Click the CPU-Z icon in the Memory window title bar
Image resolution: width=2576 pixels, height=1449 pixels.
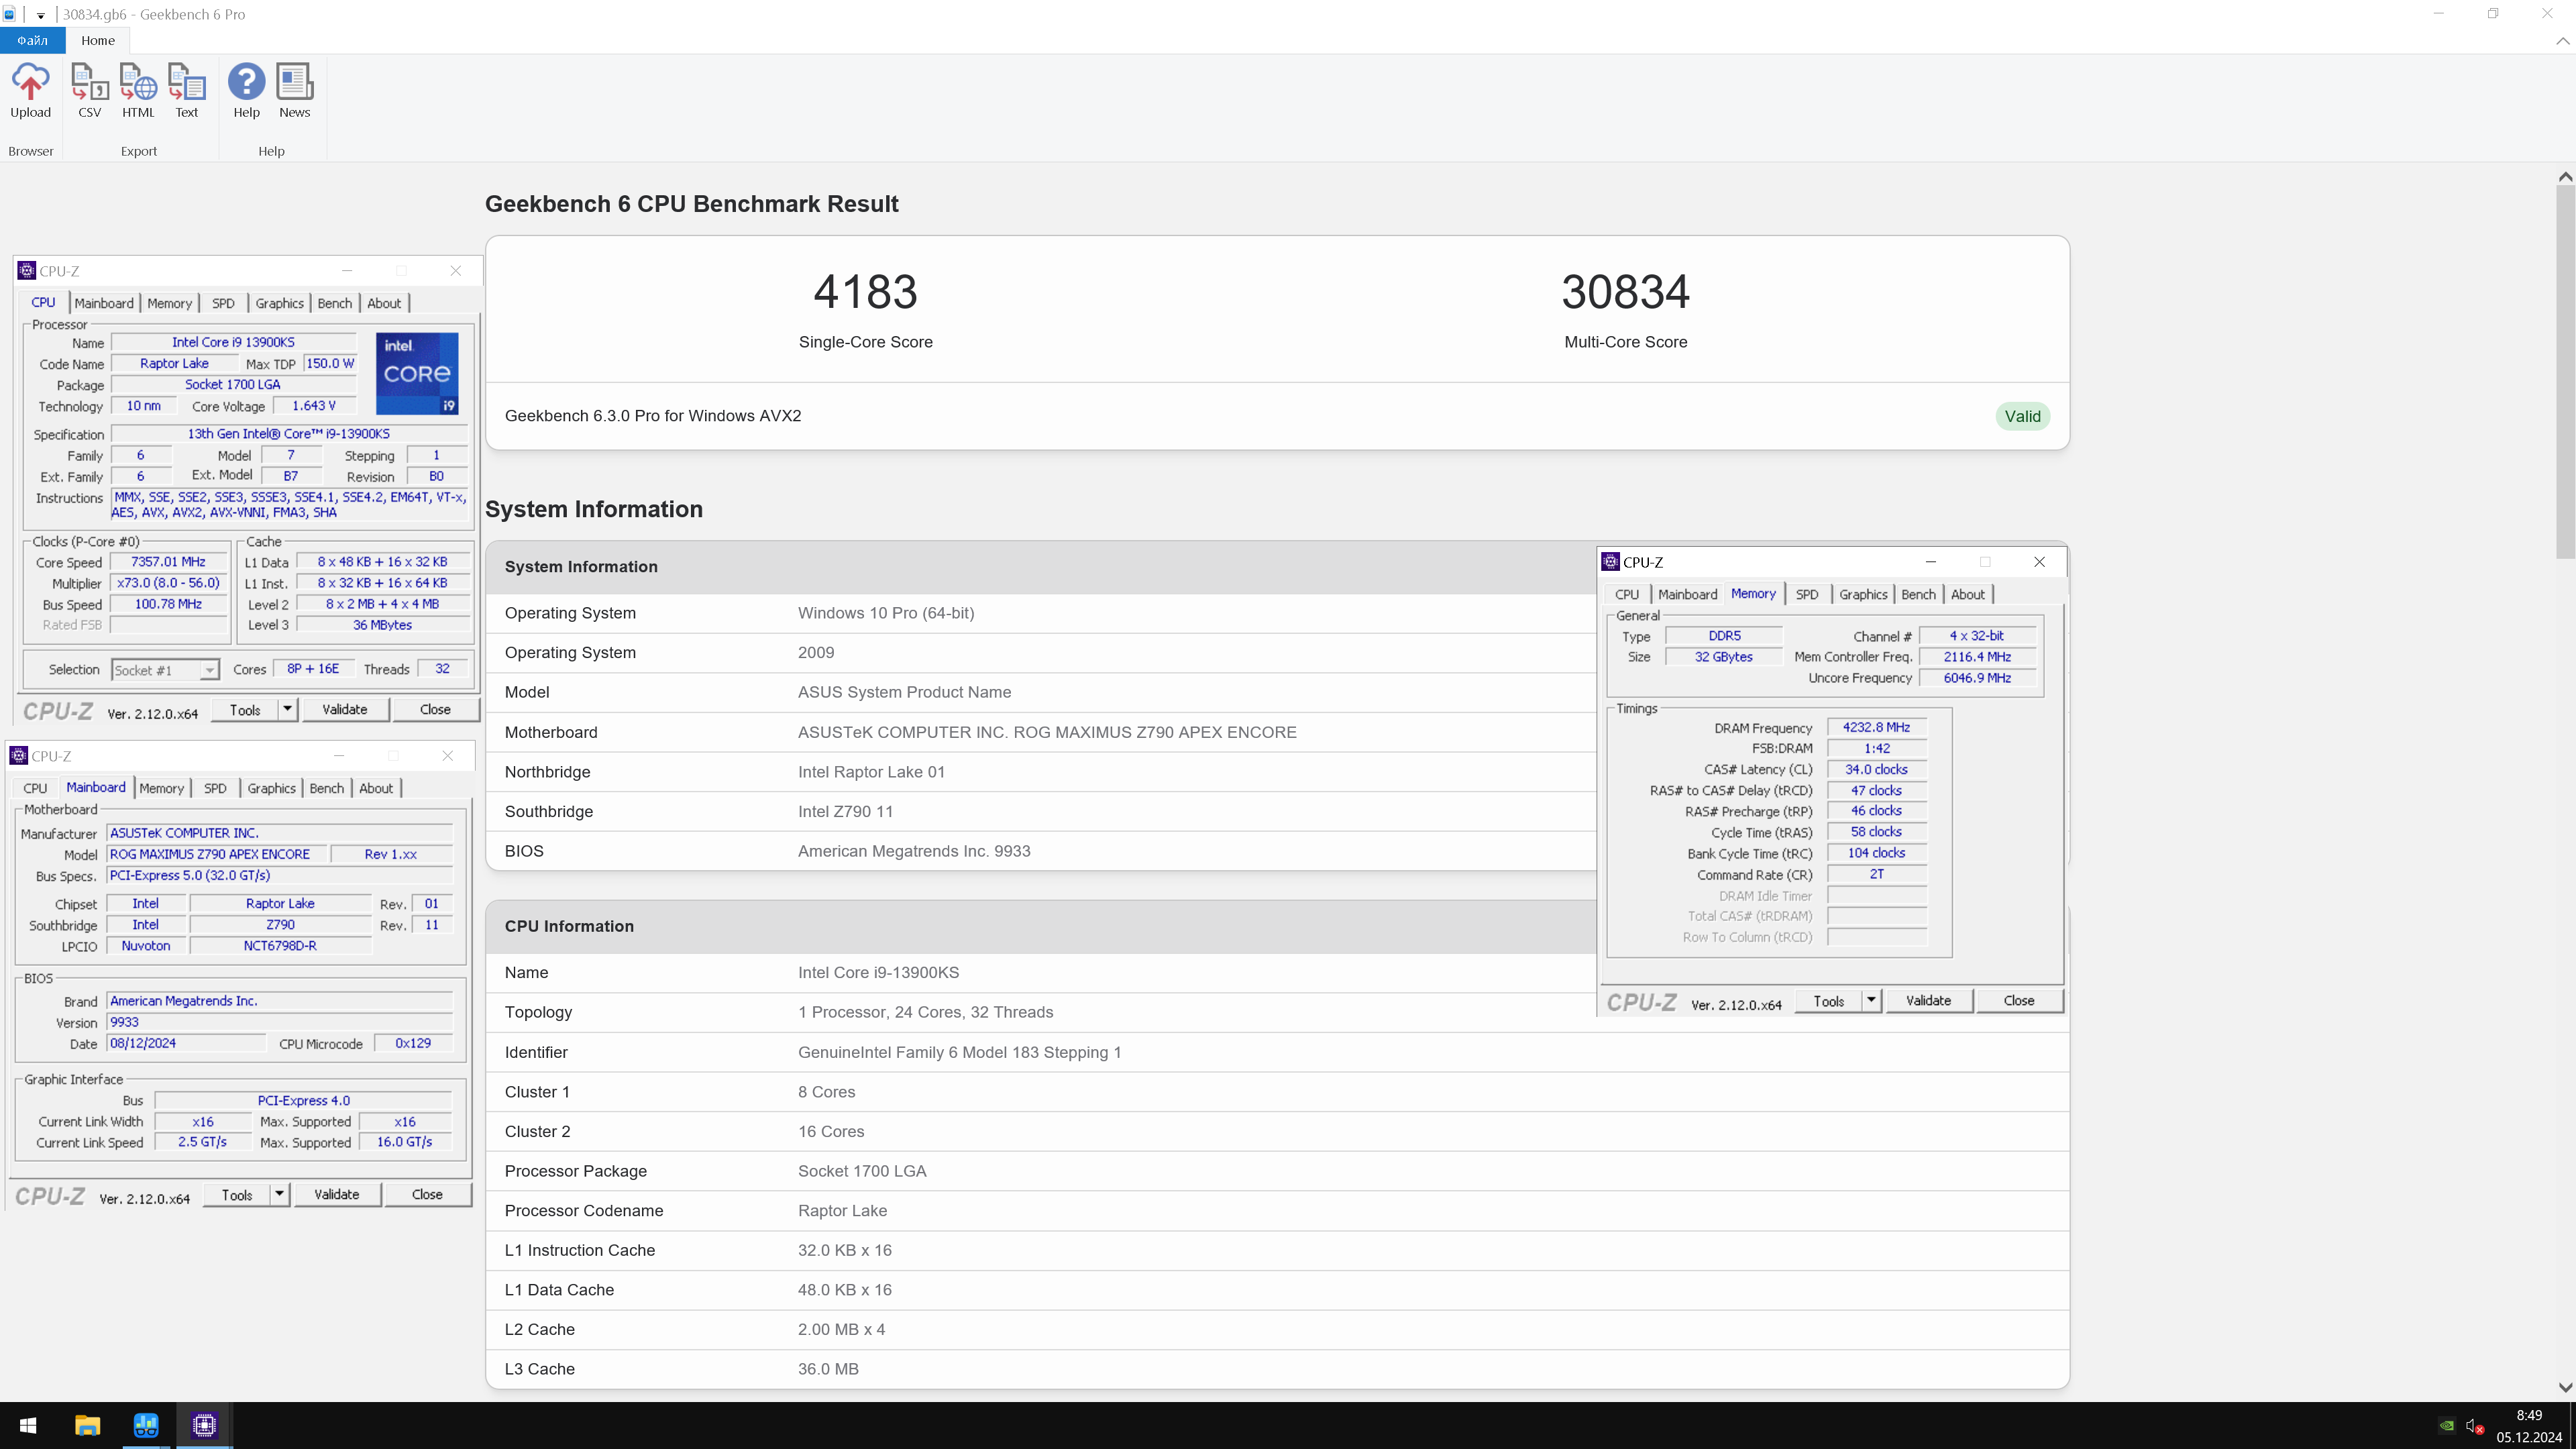pyautogui.click(x=1610, y=561)
